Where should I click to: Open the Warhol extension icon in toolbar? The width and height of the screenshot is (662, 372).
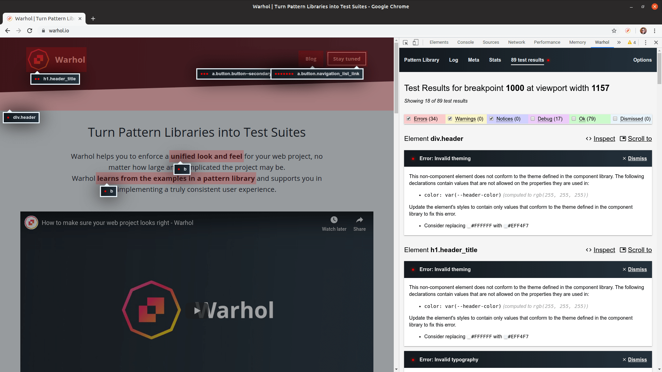click(628, 31)
